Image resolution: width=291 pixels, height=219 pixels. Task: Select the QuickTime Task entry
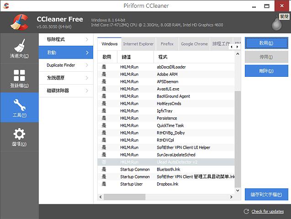pos(166,125)
